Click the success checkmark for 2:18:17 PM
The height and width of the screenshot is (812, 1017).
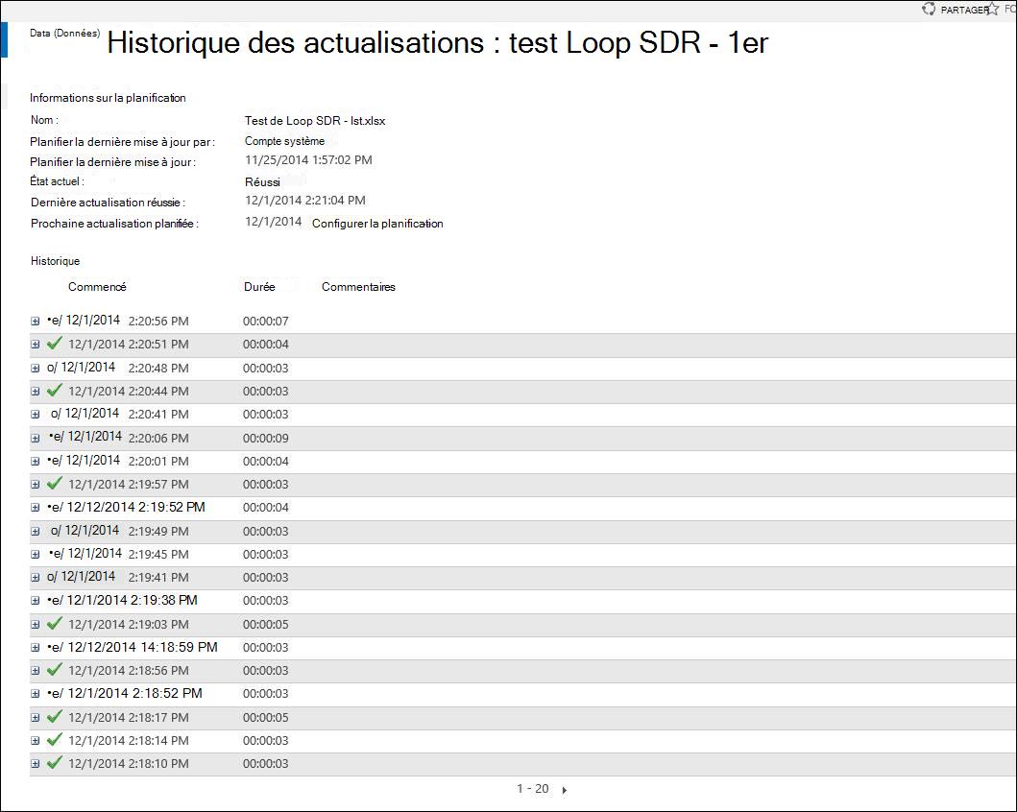point(55,717)
